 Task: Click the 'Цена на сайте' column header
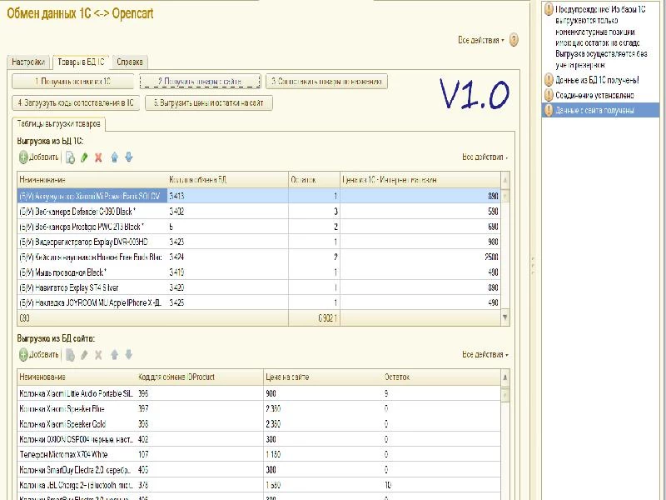tap(323, 377)
